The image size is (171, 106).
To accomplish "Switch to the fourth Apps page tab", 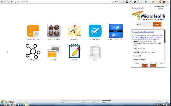I will coord(96,101).
